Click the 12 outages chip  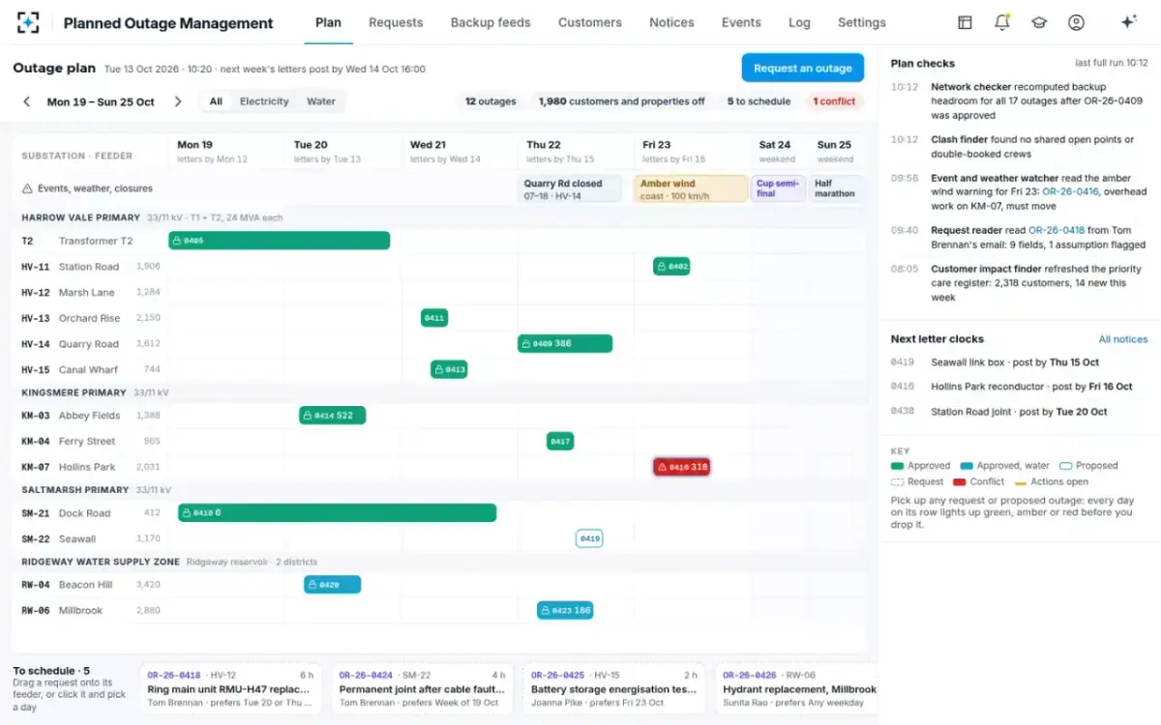click(491, 101)
